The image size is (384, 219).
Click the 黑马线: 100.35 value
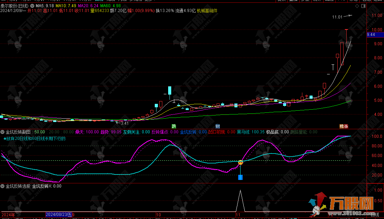coord(251,132)
